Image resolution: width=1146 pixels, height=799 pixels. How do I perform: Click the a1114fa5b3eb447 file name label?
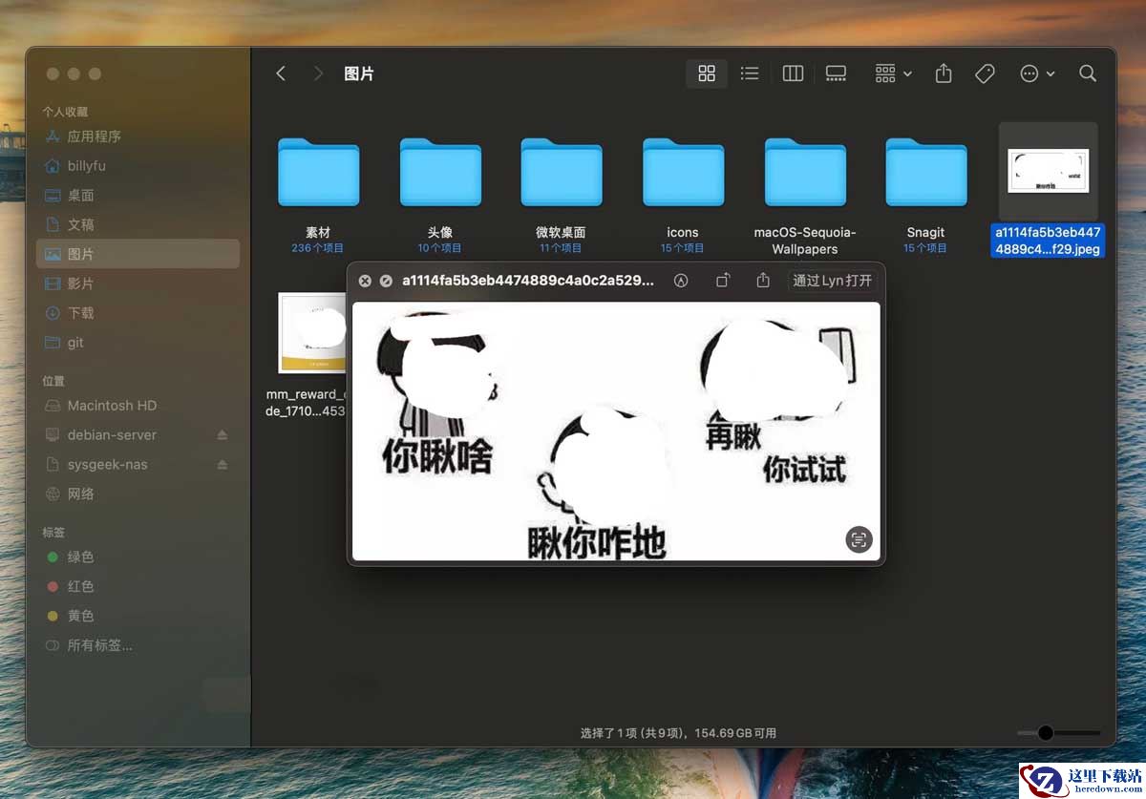pos(1048,241)
